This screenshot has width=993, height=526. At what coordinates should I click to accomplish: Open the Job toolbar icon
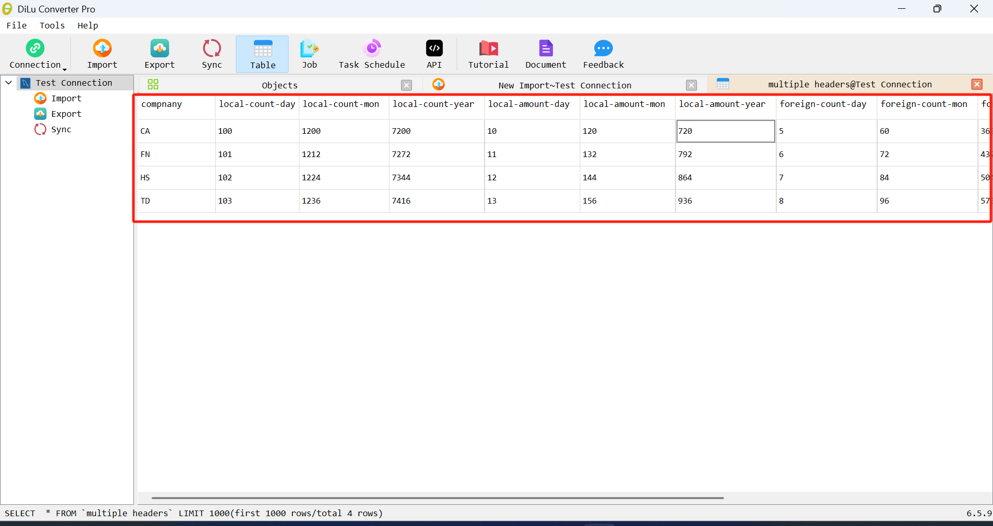click(x=309, y=54)
